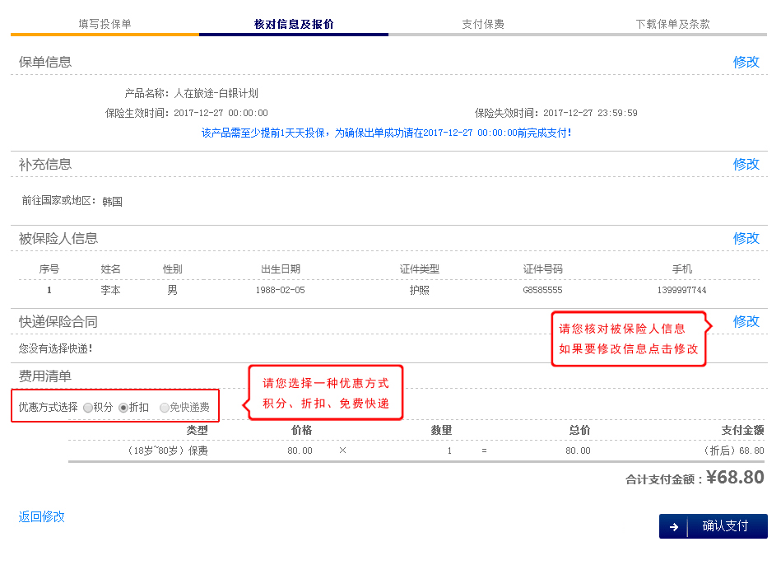Image resolution: width=781 pixels, height=565 pixels.
Task: Select the 积分 discount radio button
Action: click(88, 407)
